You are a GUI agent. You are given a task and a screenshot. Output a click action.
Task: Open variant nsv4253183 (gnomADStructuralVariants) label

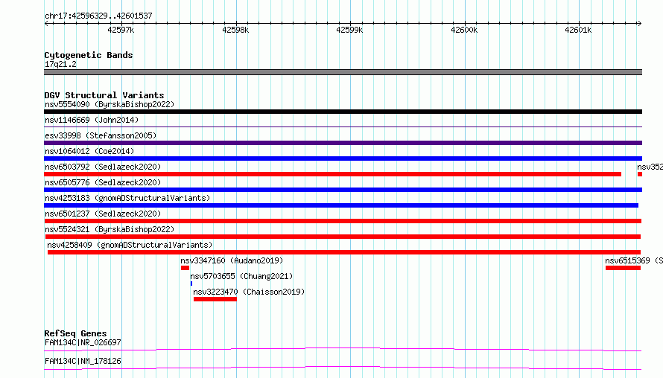tap(127, 198)
